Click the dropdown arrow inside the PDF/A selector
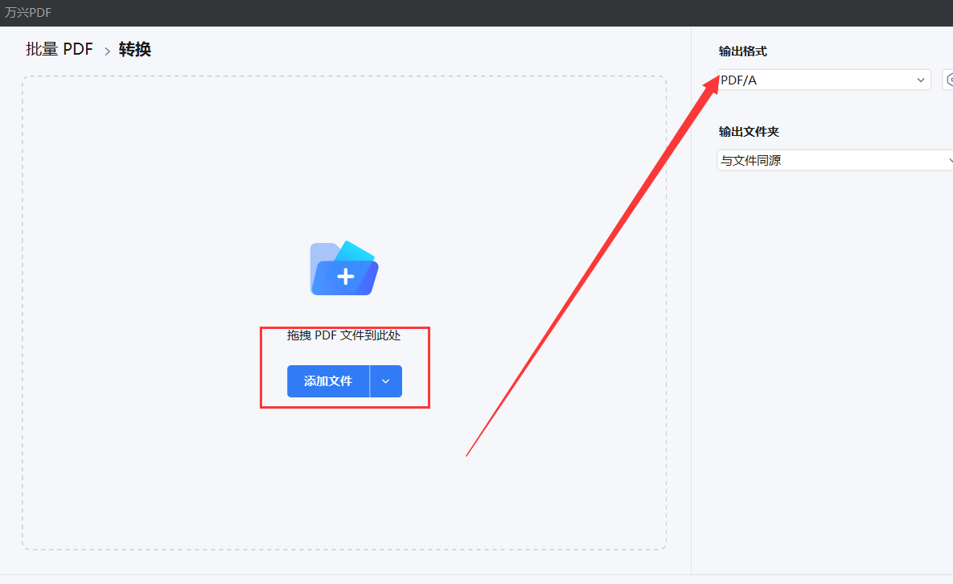 tap(920, 80)
